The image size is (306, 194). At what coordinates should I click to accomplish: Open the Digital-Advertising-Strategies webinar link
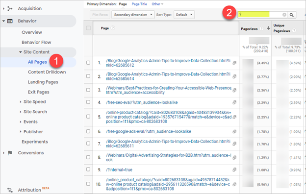click(168, 158)
